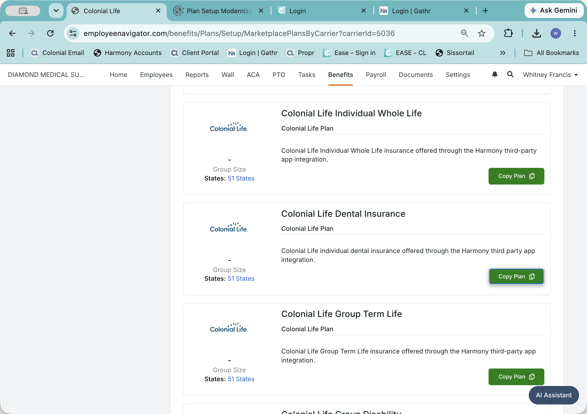This screenshot has width=587, height=414.
Task: Click the Colonial Life Individual Whole Life title
Action: (x=351, y=113)
